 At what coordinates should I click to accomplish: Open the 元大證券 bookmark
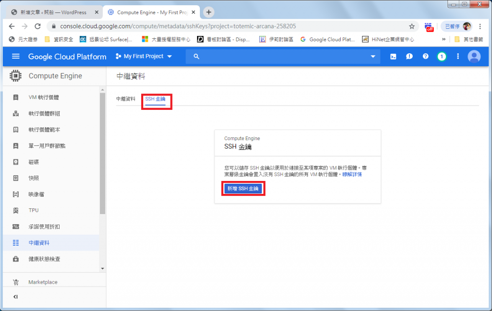click(x=23, y=39)
